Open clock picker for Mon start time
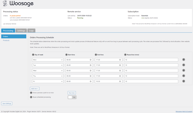This screenshot has width=193, height=113. pos(91,60)
